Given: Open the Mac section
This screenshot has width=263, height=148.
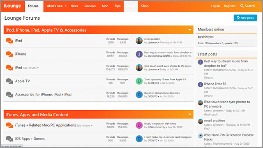Looking at the screenshot, I should [105, 6].
